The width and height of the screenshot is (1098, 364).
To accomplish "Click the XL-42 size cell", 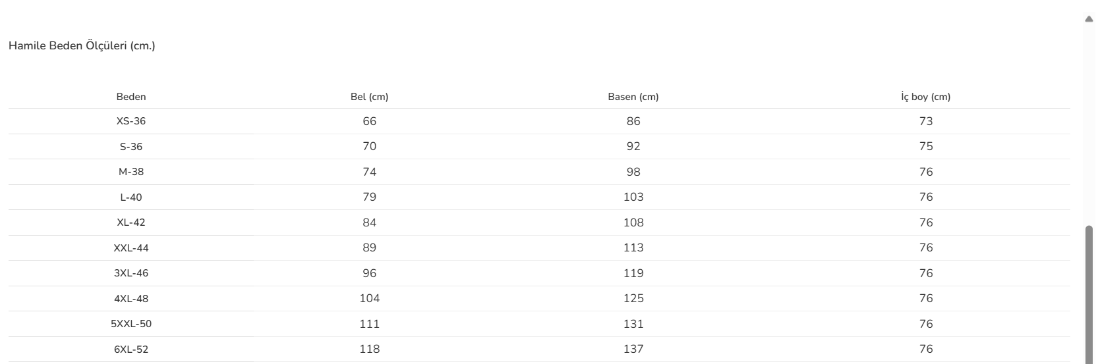I will [x=131, y=222].
